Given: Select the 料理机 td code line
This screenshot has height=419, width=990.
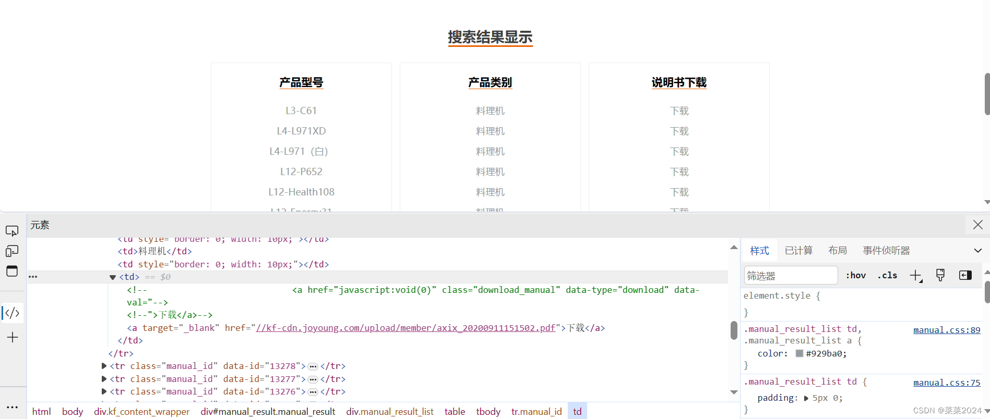Looking at the screenshot, I should 154,251.
